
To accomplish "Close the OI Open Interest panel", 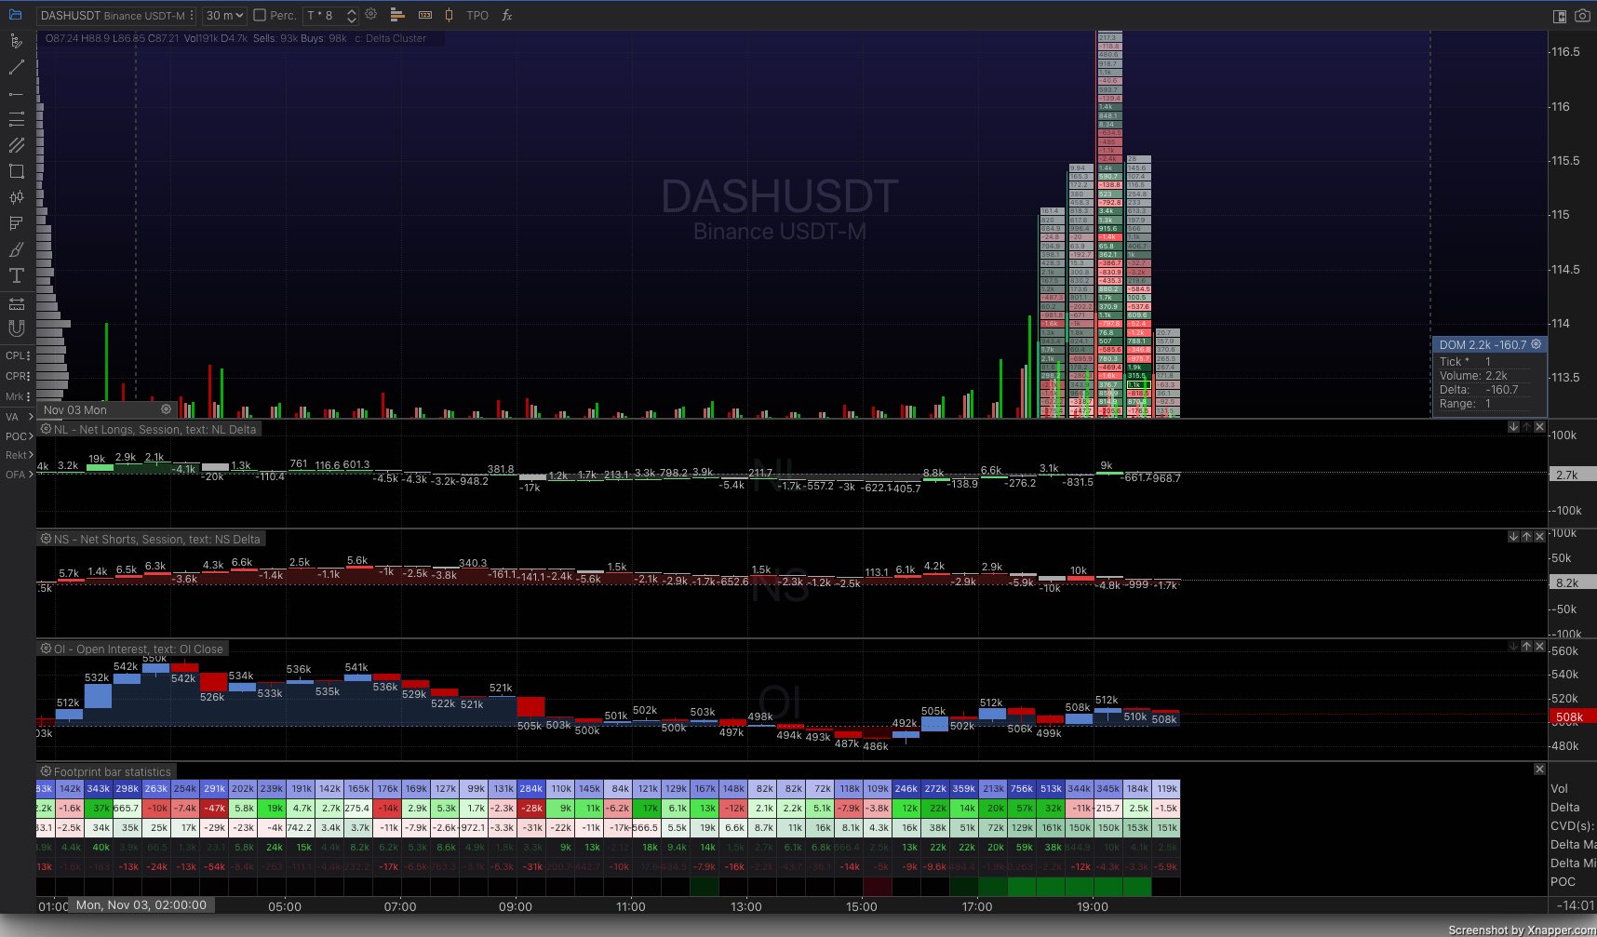I will coord(1539,647).
